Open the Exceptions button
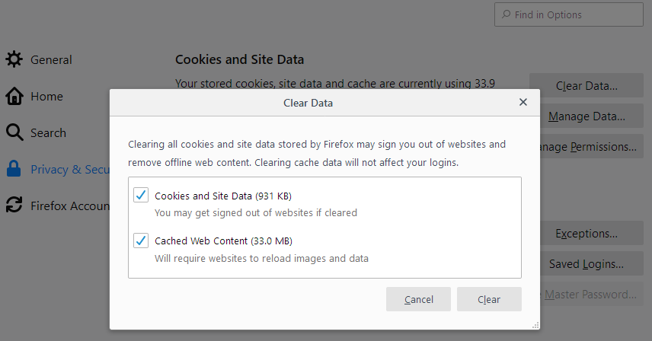Viewport: 652px width, 341px height. click(586, 234)
